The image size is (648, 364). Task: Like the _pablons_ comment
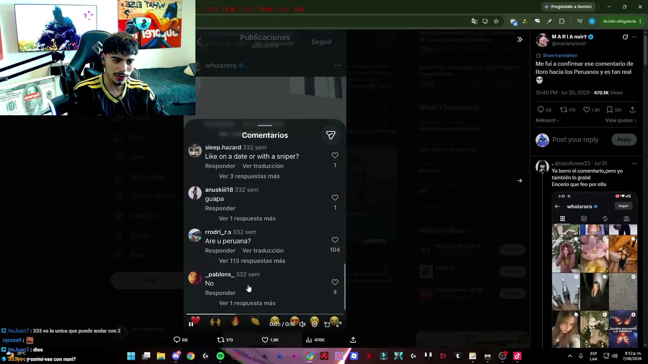(x=335, y=282)
